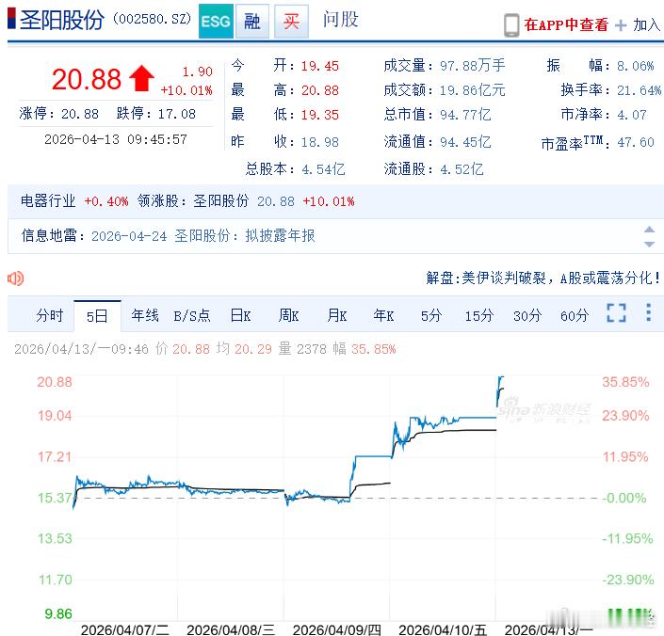Switch to 30分 minute chart tab
Viewport: 664px width, 636px height.
(527, 315)
